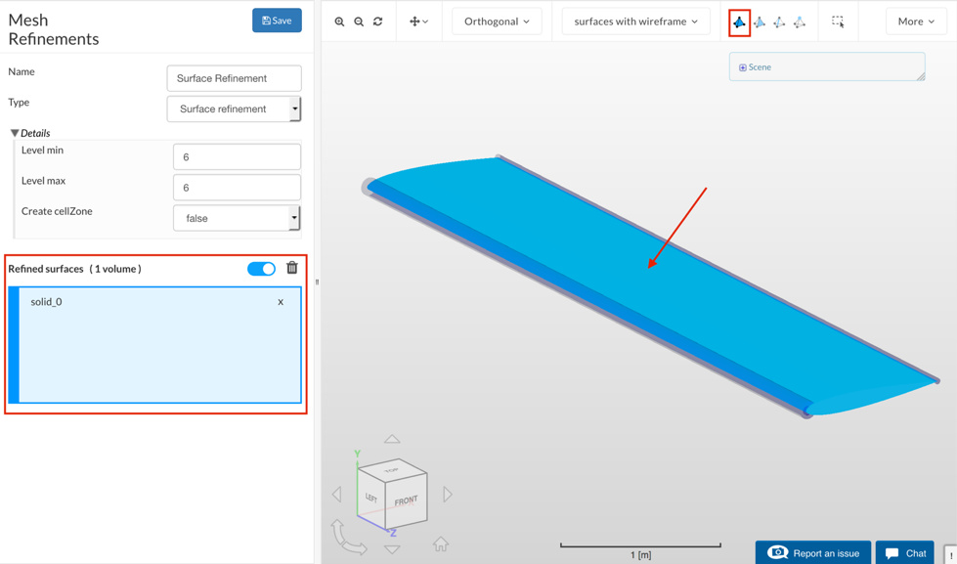Remove solid_0 with the x button
Screen dimensions: 957x564
point(281,301)
